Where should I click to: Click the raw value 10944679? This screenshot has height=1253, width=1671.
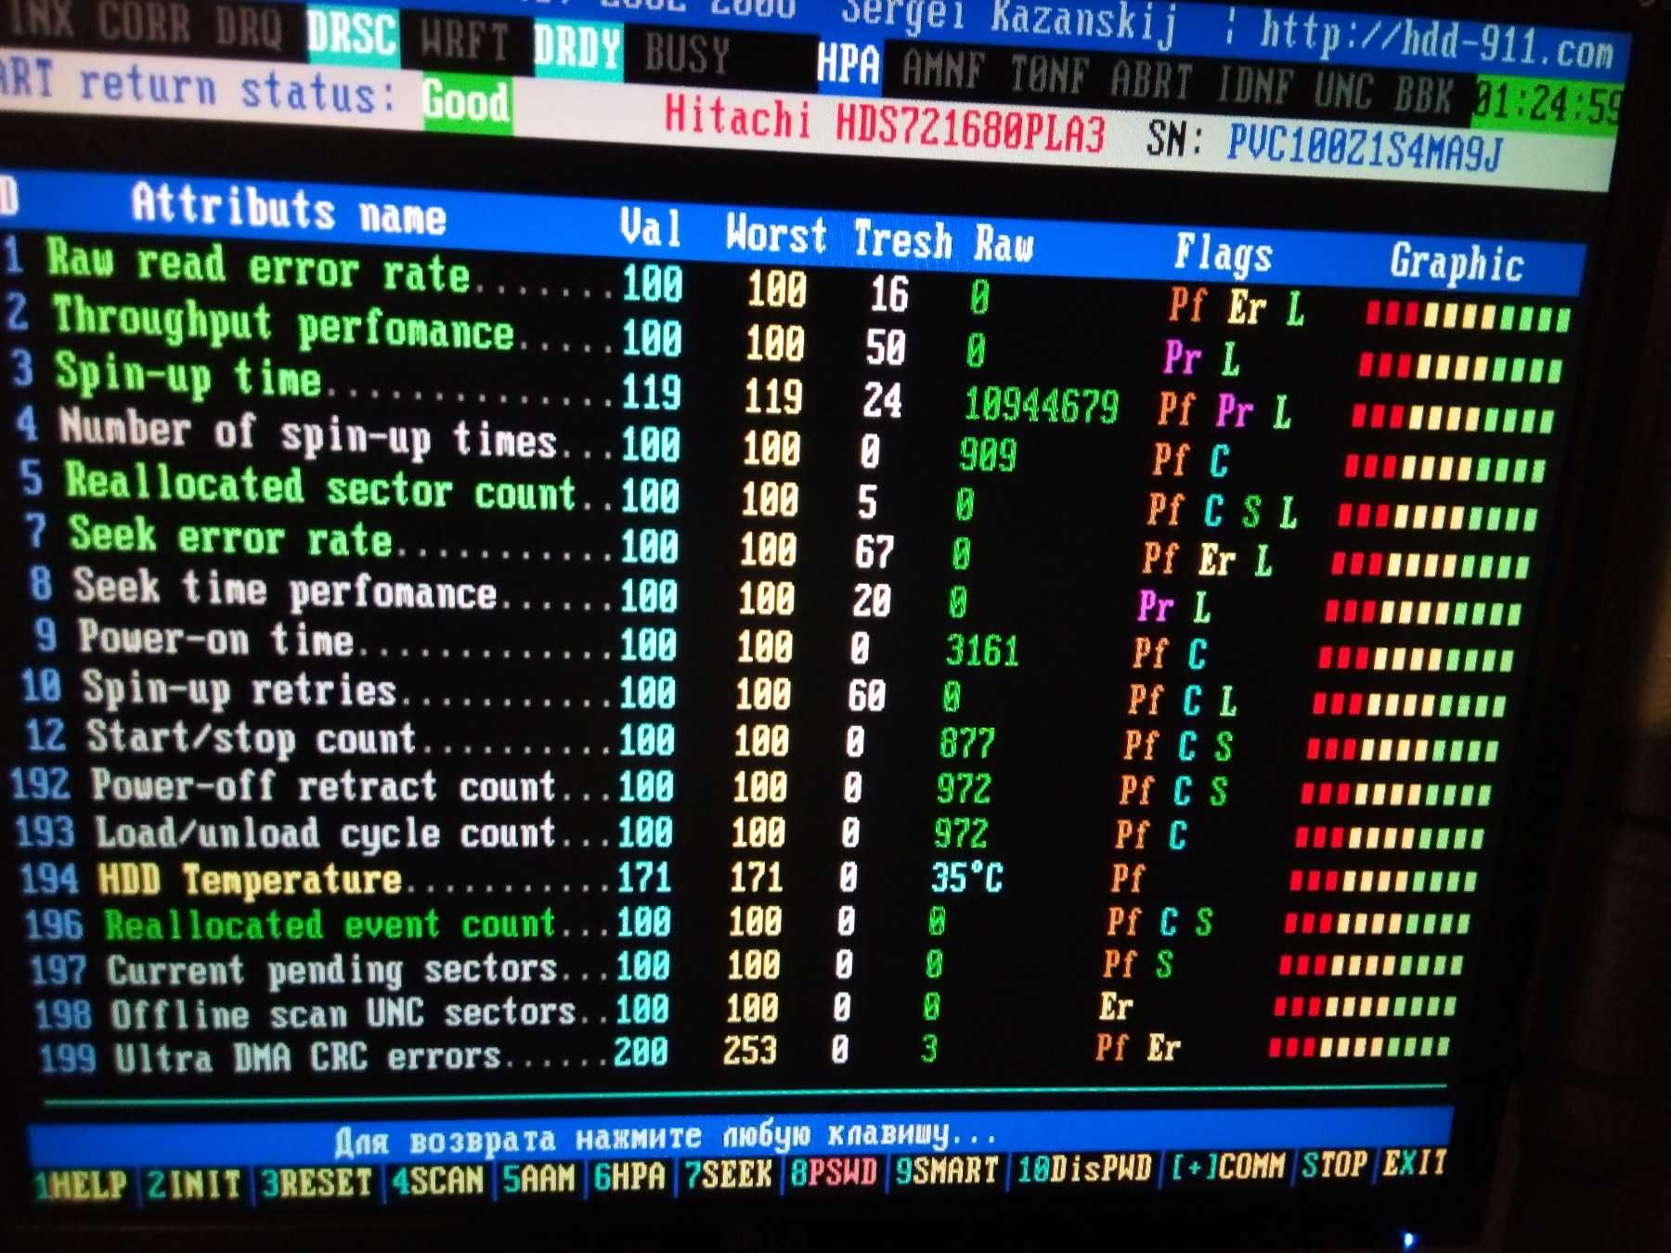click(x=1042, y=405)
